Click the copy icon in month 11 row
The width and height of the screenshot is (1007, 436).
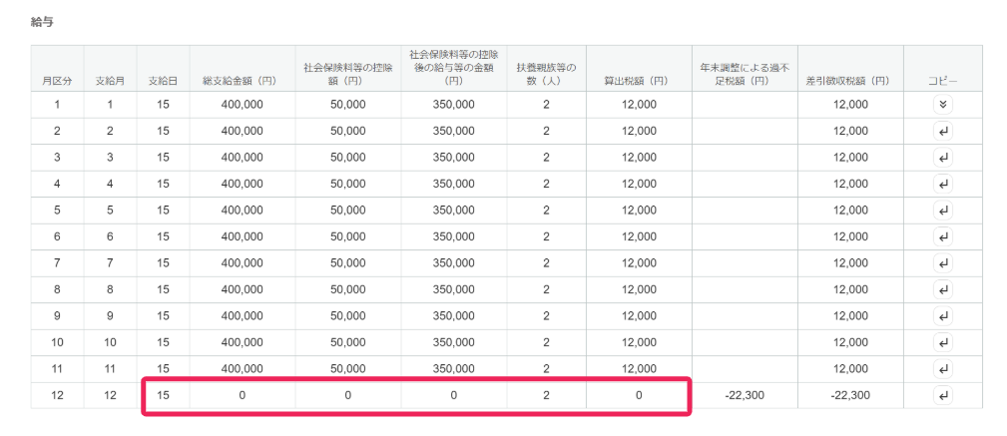943,369
